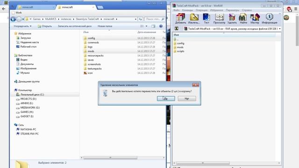Open Загрузки in favorites
299x168 pixels.
click(25, 38)
